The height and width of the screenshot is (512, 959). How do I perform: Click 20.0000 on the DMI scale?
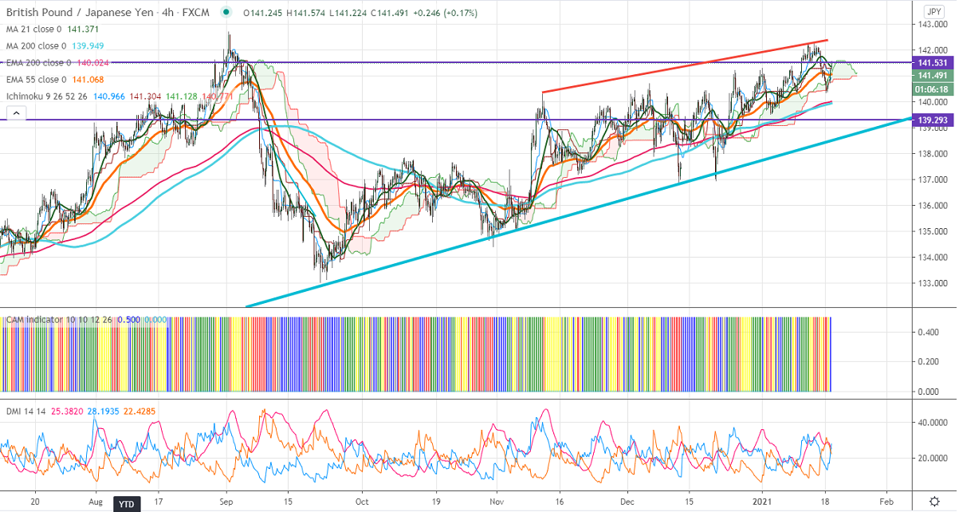coord(931,459)
